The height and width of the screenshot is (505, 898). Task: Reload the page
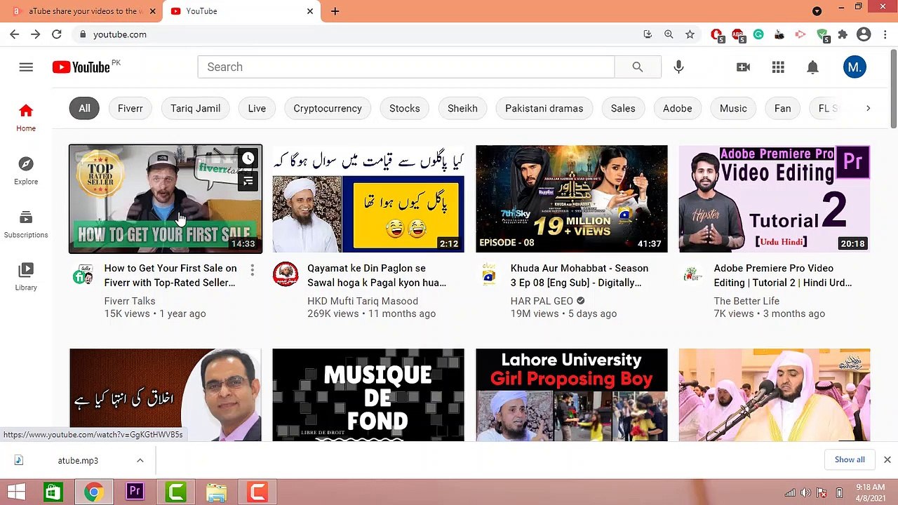[57, 34]
